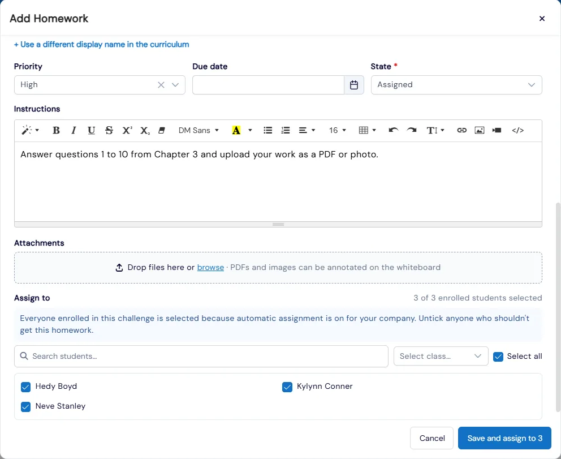This screenshot has height=459, width=561.
Task: Open the due date calendar picker
Action: [354, 85]
